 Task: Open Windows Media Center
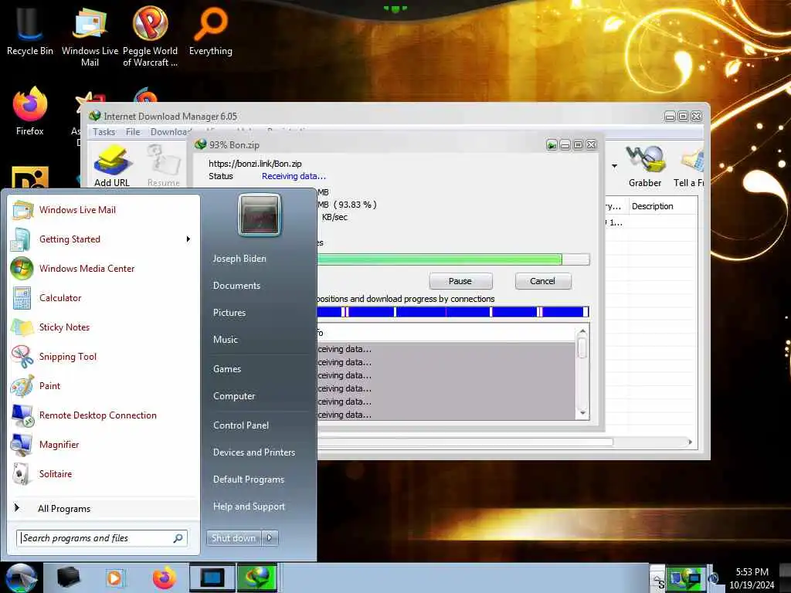104,268
